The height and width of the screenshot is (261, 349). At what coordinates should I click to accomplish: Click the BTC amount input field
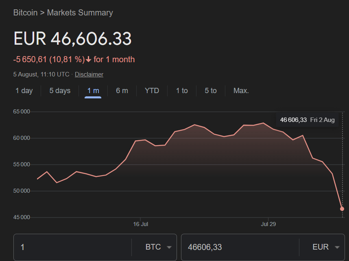pyautogui.click(x=73, y=247)
